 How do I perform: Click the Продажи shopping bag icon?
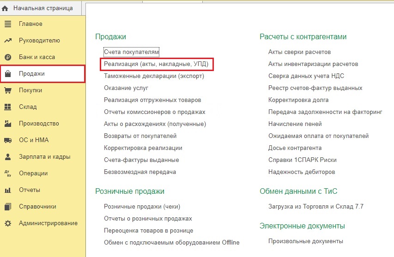[x=8, y=74]
